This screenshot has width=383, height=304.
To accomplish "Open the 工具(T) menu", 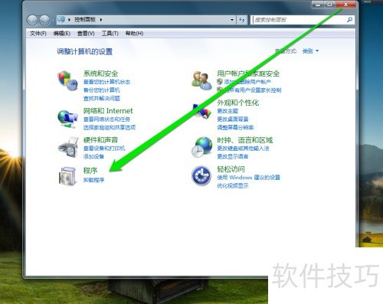I will tap(110, 34).
